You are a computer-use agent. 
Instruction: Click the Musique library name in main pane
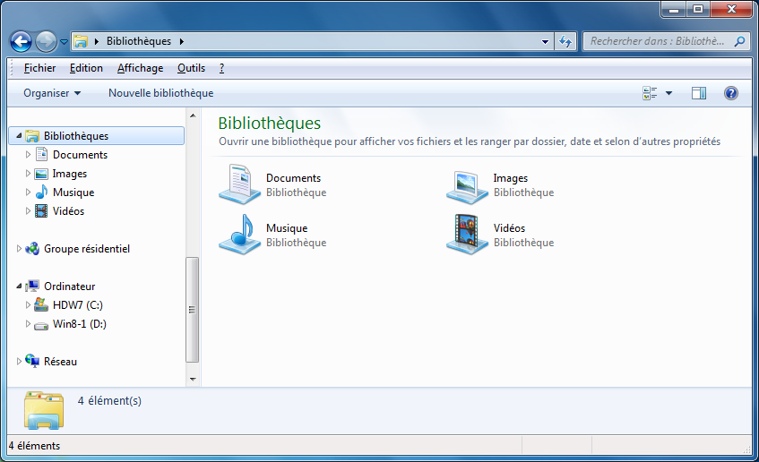point(287,228)
